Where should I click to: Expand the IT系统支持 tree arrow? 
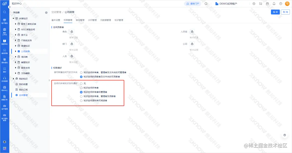[16, 40]
